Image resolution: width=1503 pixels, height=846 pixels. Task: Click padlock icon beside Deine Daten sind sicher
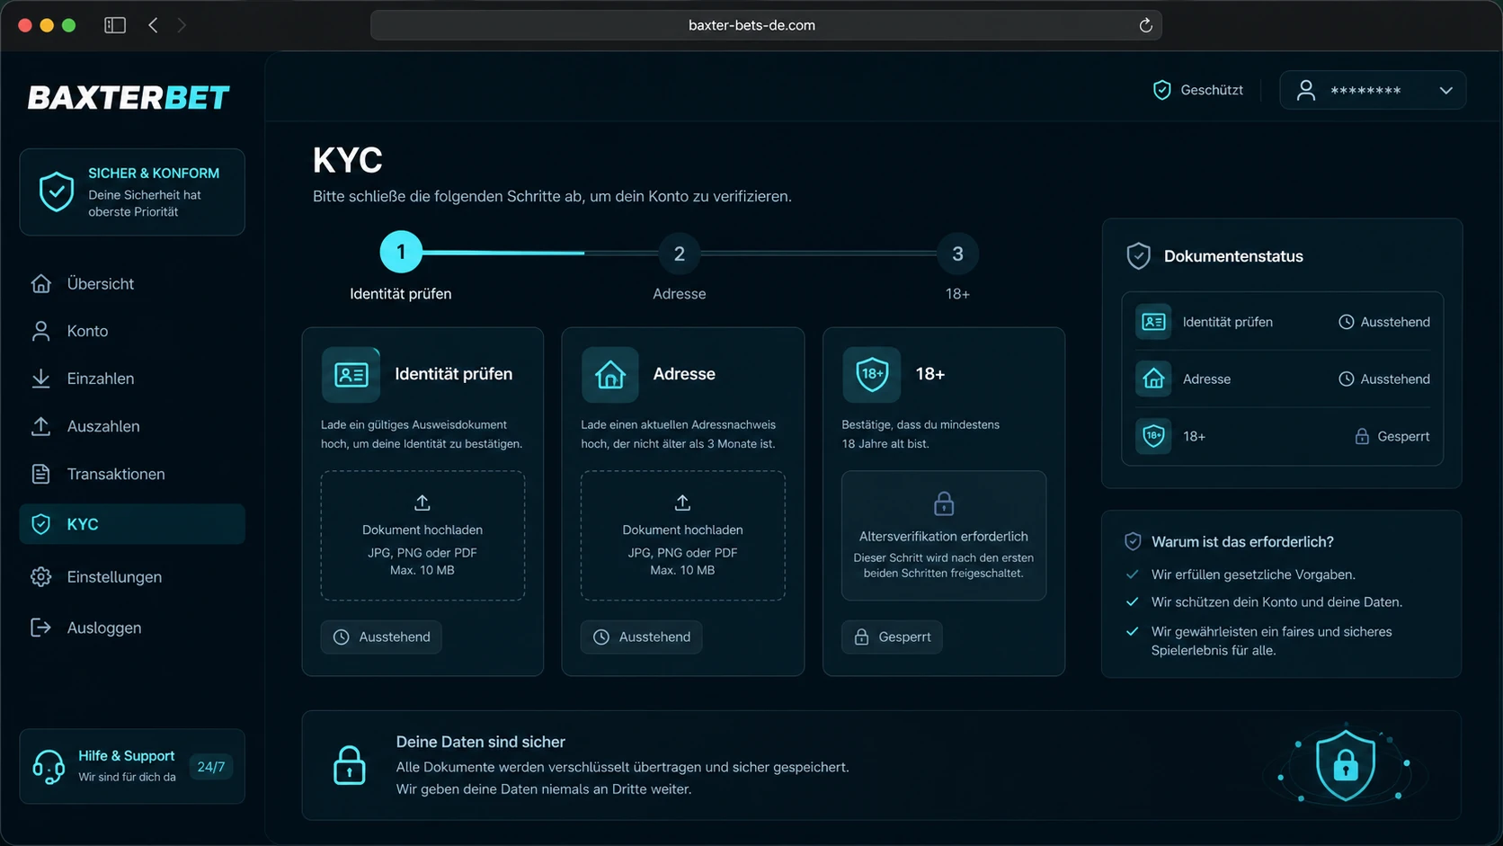[350, 766]
